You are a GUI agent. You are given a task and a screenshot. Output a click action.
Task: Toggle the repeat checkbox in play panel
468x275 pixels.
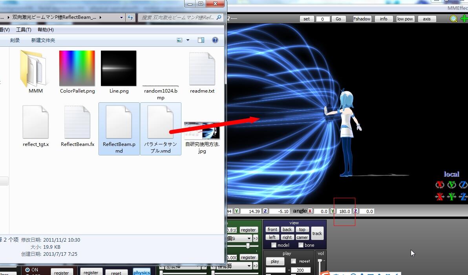pyautogui.click(x=294, y=261)
